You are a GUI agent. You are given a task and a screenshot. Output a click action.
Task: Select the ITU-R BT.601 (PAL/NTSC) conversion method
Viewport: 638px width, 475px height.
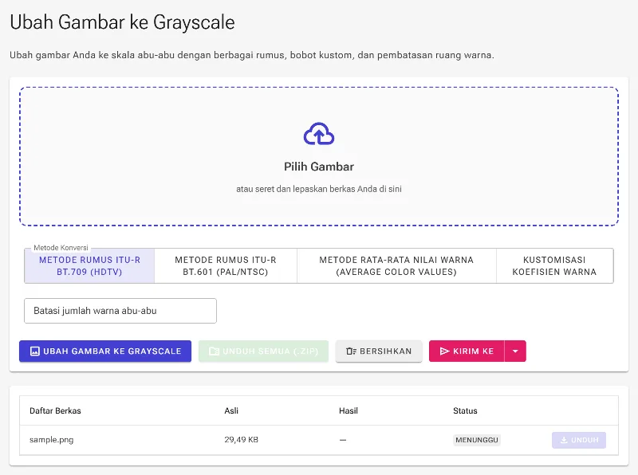(x=226, y=266)
